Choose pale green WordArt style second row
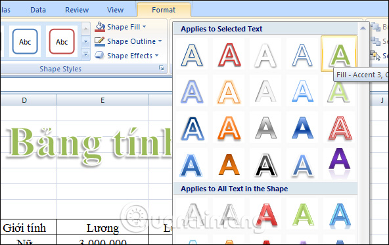Screen dimensions: 389x245 (339, 93)
